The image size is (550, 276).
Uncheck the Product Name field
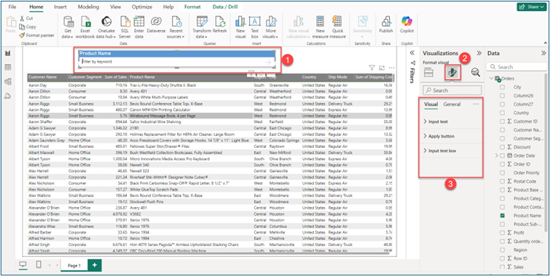503,216
